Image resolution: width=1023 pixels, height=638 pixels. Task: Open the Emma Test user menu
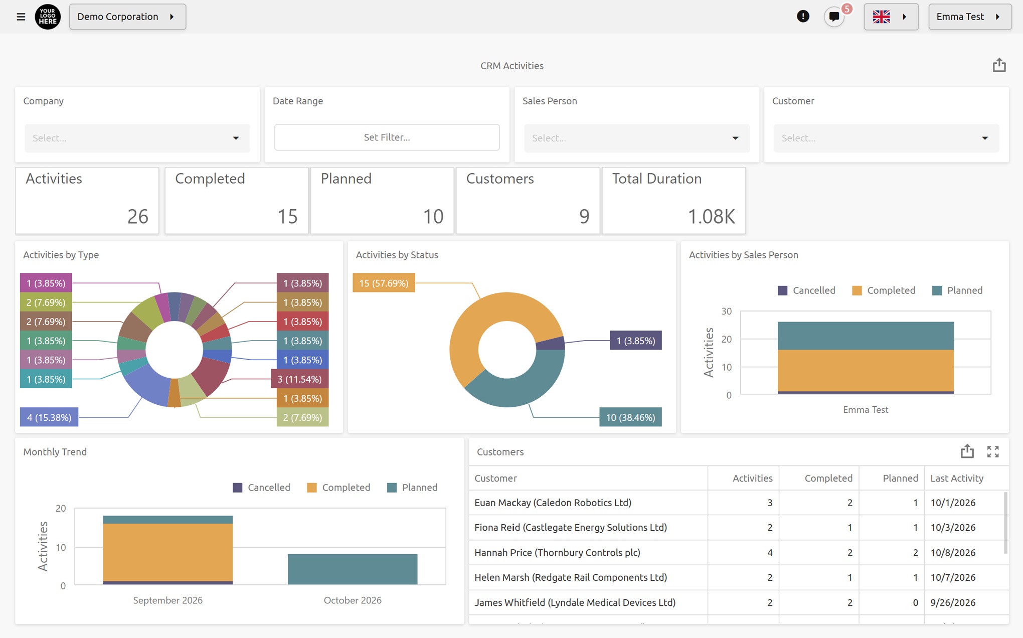[x=969, y=17]
